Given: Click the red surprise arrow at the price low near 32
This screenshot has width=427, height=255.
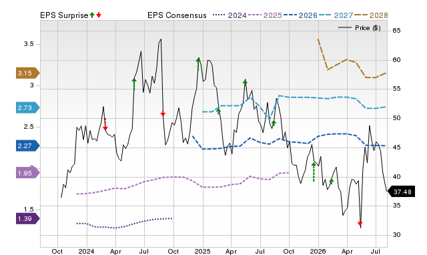Looking at the screenshot, I should point(360,224).
